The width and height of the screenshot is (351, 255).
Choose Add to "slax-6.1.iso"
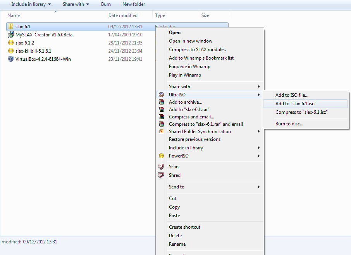[x=296, y=104]
